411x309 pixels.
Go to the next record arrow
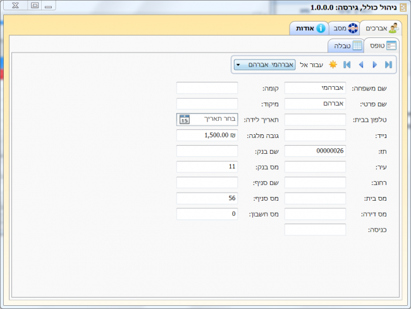pos(374,65)
